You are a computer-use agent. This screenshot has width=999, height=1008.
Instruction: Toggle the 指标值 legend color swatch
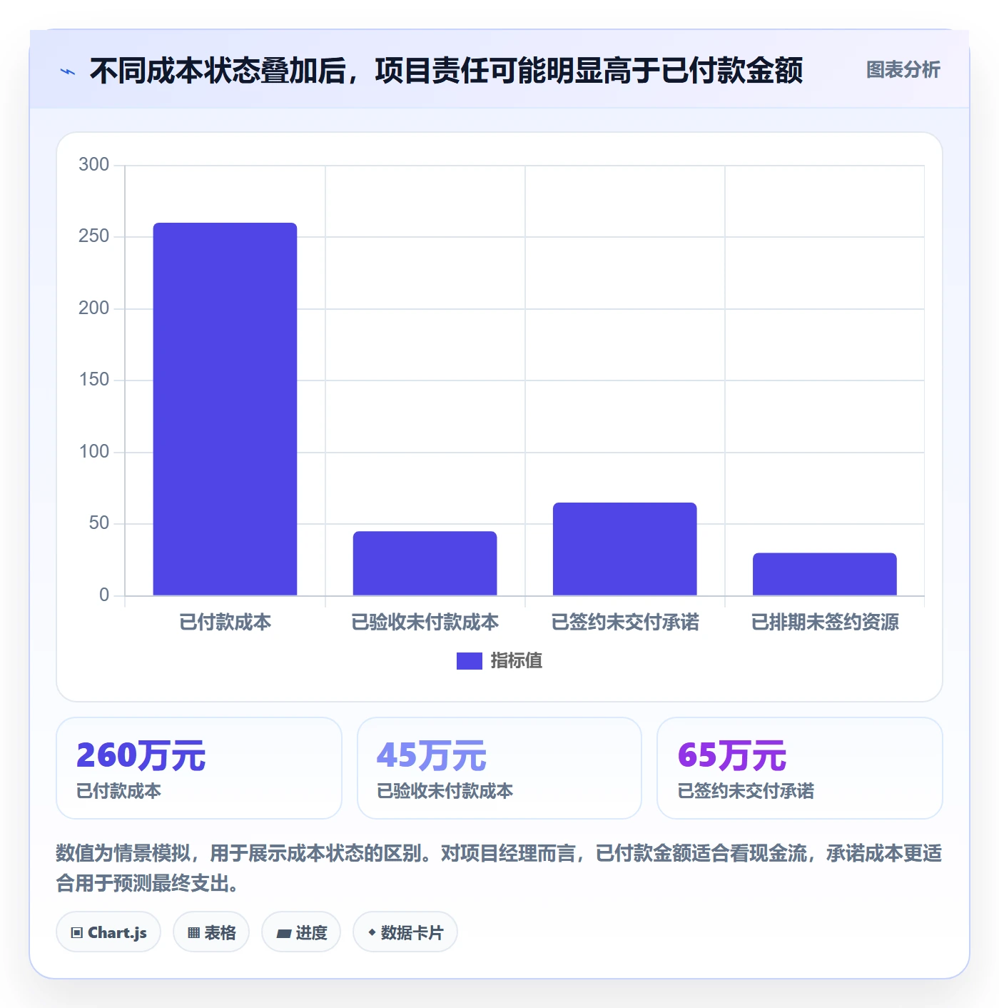tap(469, 661)
